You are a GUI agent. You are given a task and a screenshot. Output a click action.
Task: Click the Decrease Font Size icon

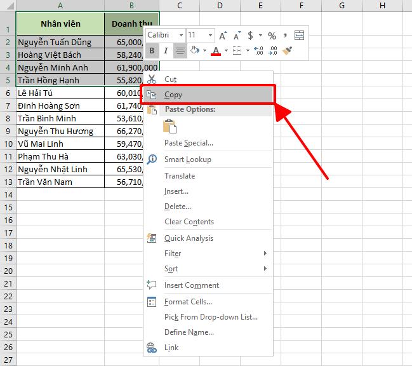237,36
